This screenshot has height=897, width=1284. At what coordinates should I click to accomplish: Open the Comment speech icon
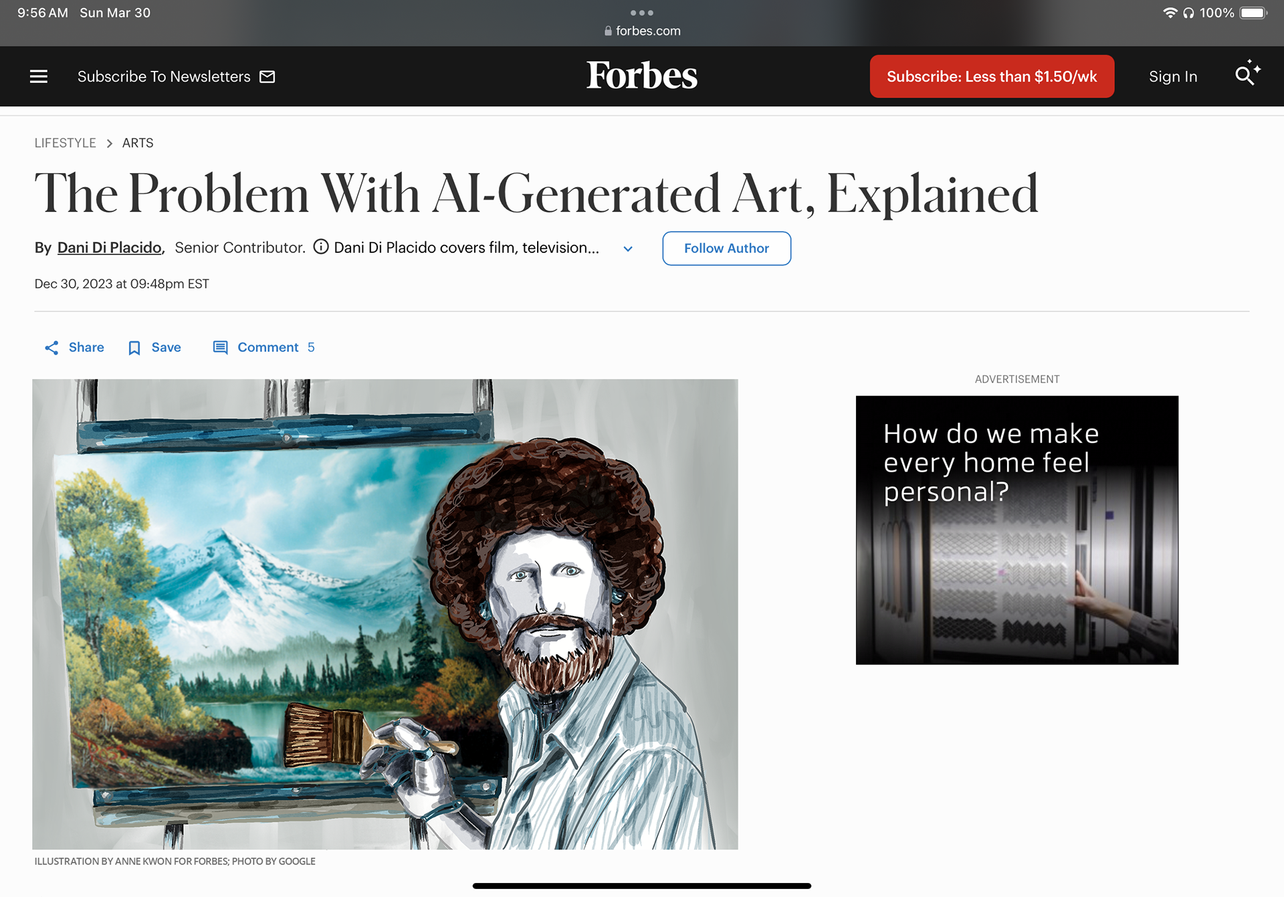[220, 347]
